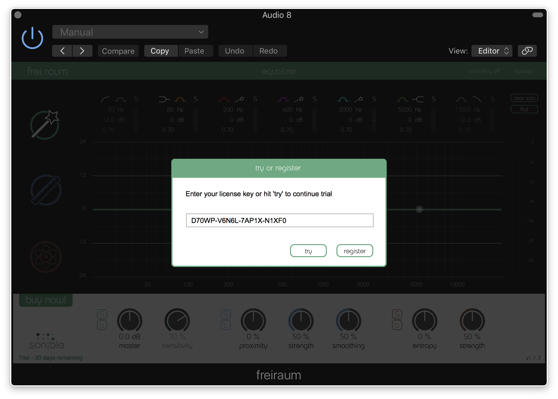Click the frei:raum logo text
This screenshot has height=399, width=558.
tap(47, 71)
